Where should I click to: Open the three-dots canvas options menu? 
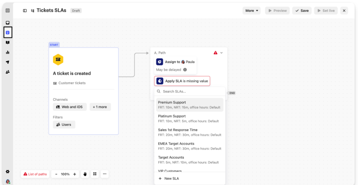tap(105, 174)
